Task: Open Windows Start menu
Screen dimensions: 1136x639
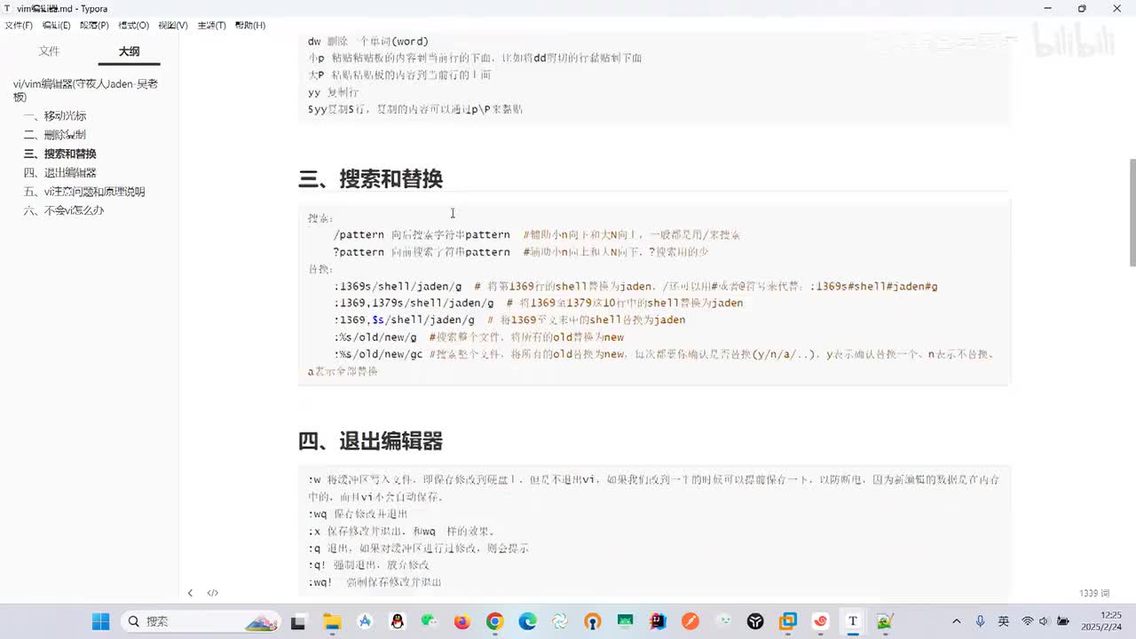Action: tap(100, 621)
